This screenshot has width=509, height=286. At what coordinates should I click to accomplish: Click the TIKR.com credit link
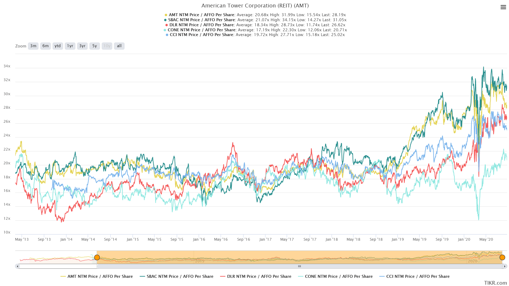[x=495, y=283]
